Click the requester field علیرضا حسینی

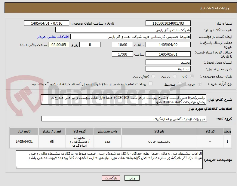131,37
